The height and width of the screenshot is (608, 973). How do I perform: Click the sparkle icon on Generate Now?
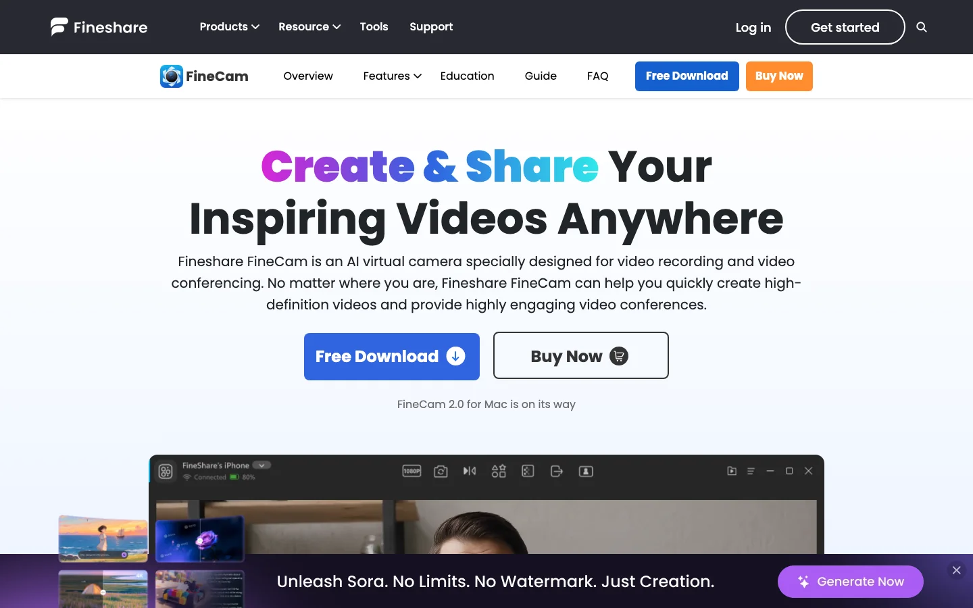[803, 582]
